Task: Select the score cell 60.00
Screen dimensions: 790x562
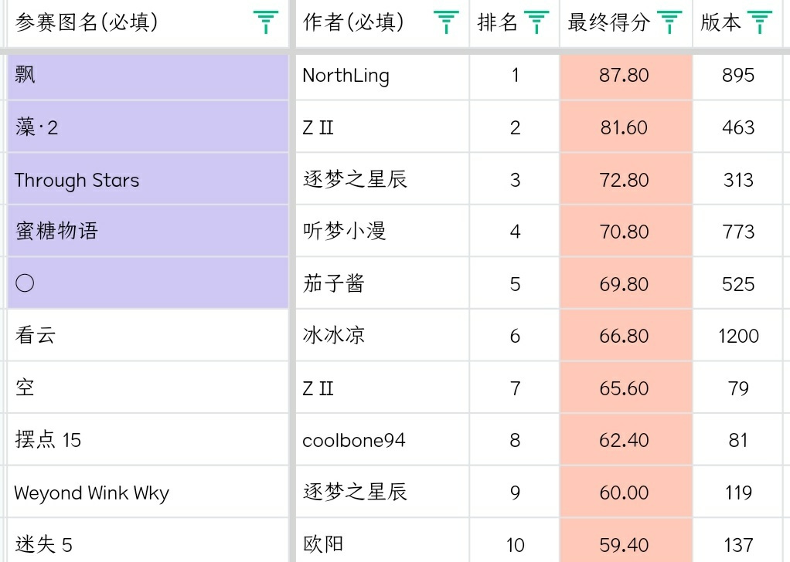Action: (x=626, y=492)
